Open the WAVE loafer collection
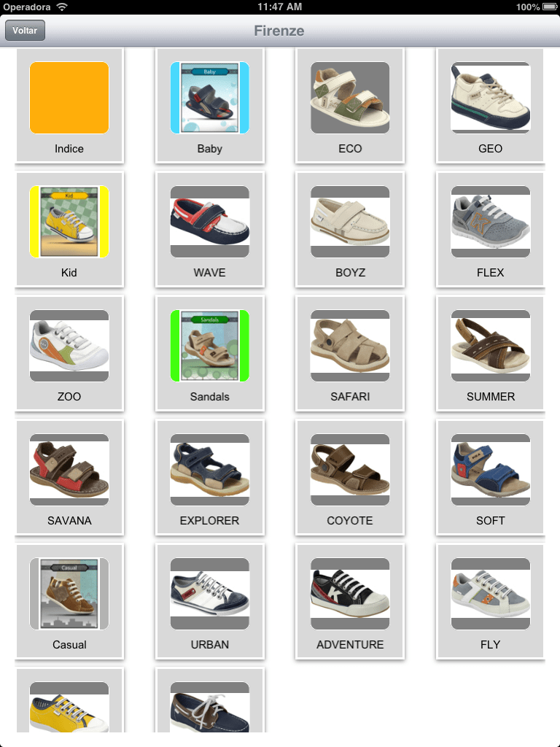This screenshot has height=747, width=560. coord(209,229)
